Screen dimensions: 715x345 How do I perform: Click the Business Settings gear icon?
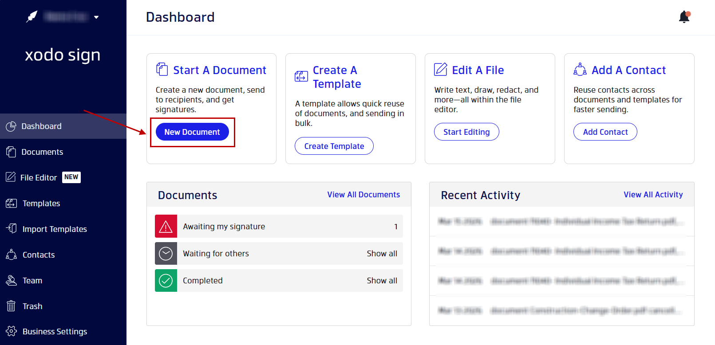(x=11, y=331)
